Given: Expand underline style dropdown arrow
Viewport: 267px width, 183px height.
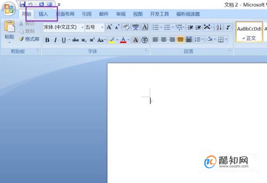Looking at the screenshot, I should tap(69, 40).
